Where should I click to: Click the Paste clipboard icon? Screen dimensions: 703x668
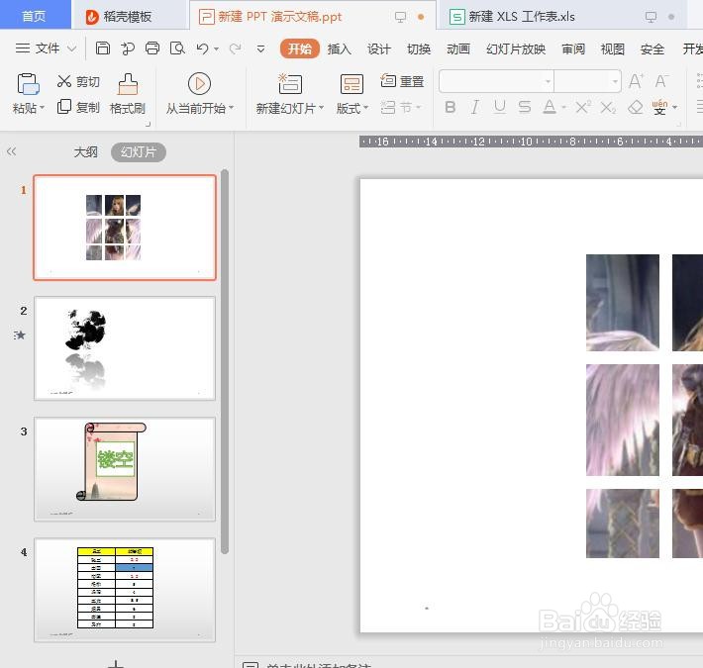coord(29,84)
